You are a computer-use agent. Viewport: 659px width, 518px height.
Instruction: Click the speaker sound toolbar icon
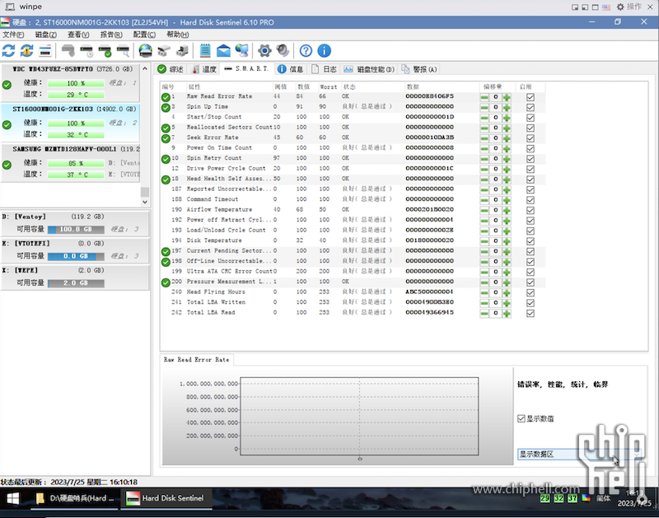tap(283, 51)
